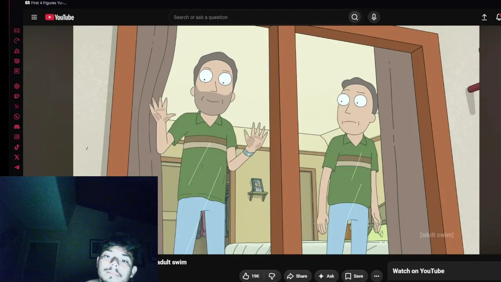Share this video
501x282 pixels.
[x=297, y=276]
